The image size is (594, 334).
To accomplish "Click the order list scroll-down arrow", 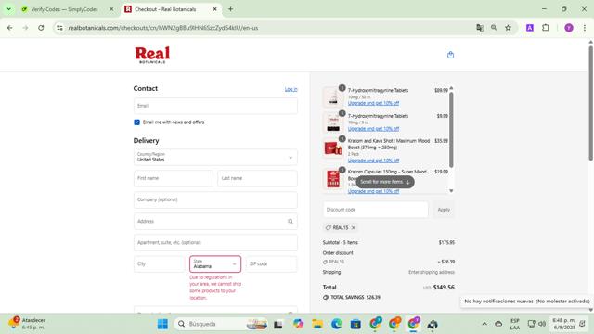I will [451, 191].
